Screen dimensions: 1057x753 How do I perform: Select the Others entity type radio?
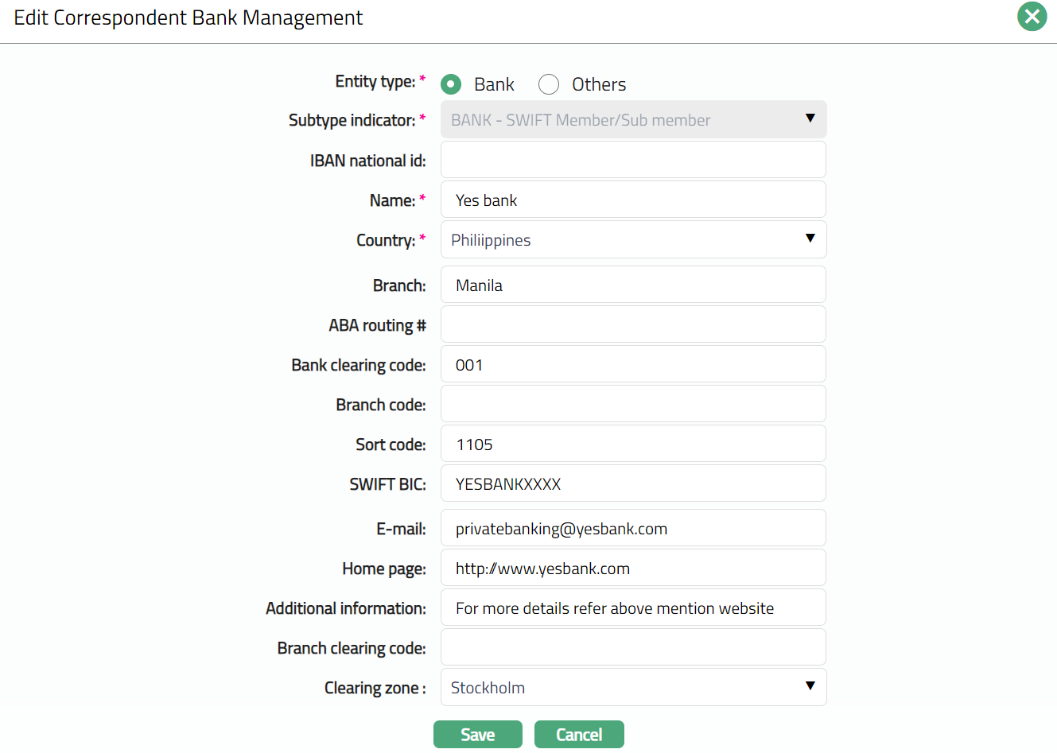click(549, 84)
